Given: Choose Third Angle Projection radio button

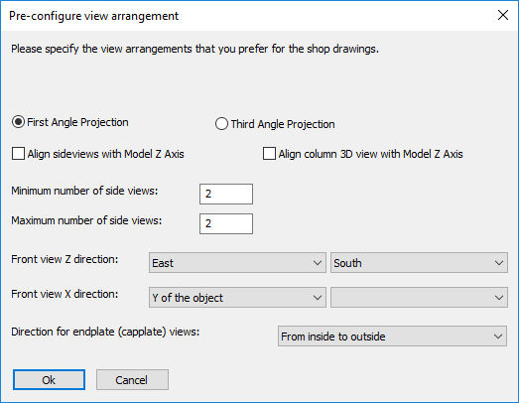Looking at the screenshot, I should point(275,124).
